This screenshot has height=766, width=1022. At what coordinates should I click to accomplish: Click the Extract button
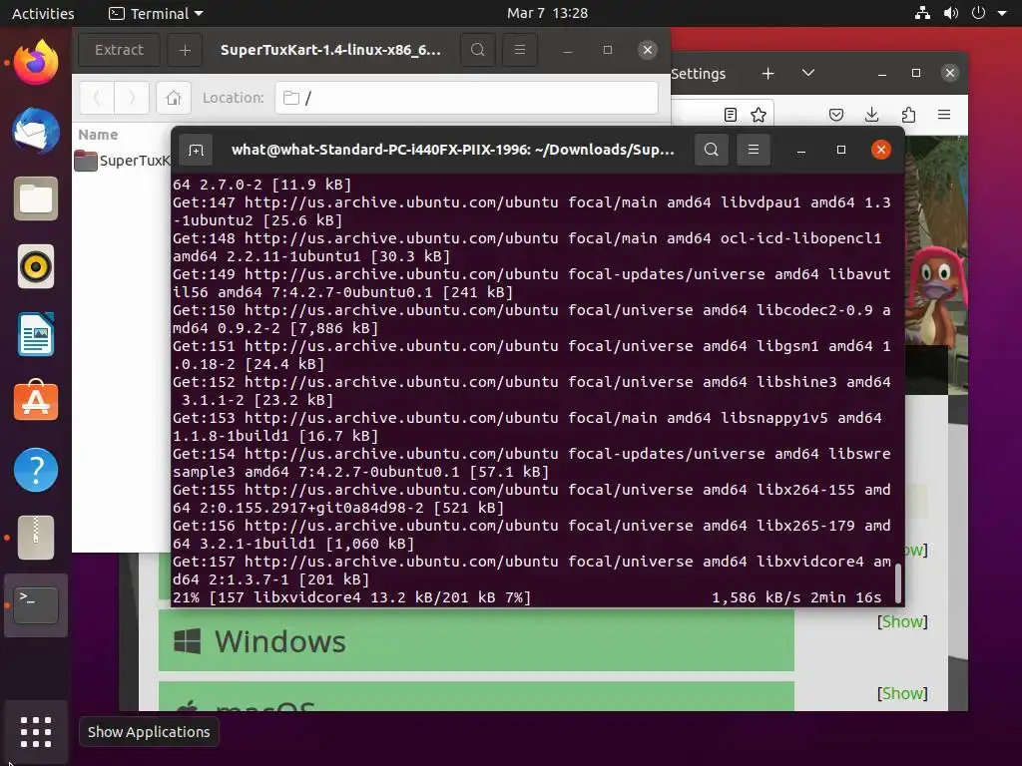[119, 50]
